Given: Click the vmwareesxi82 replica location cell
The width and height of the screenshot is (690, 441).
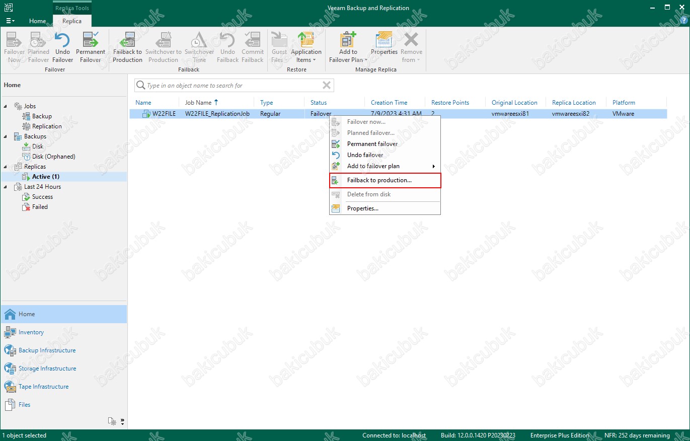Looking at the screenshot, I should point(571,114).
